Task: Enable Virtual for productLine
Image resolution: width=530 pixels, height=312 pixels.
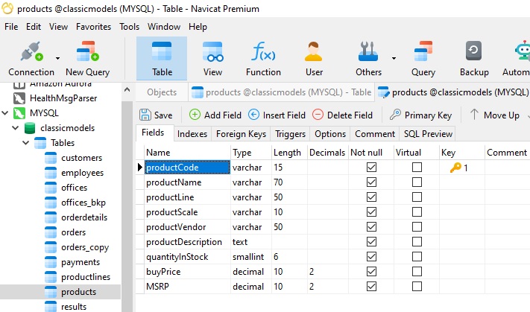Action: tap(417, 197)
